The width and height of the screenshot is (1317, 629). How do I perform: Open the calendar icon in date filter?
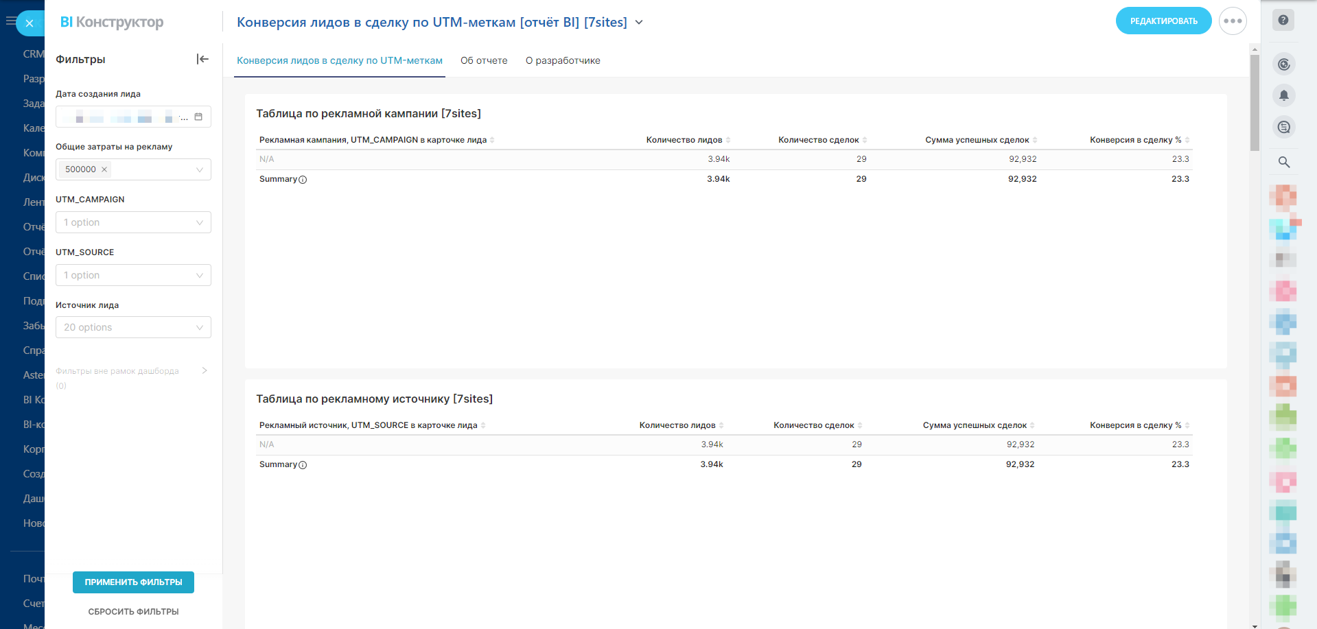click(198, 117)
